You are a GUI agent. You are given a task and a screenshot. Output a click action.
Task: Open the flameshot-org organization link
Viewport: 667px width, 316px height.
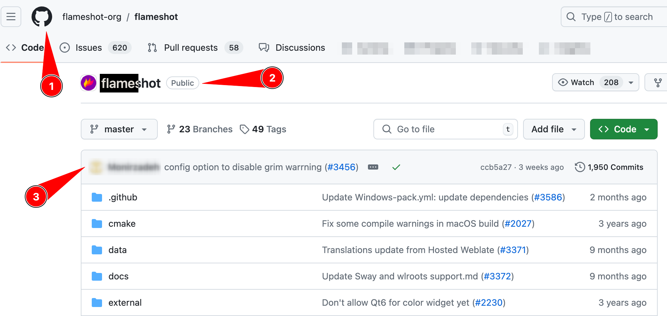click(92, 17)
